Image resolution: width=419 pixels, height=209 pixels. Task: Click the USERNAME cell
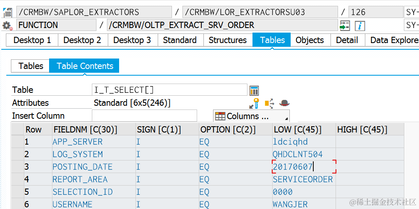[x=94, y=204]
